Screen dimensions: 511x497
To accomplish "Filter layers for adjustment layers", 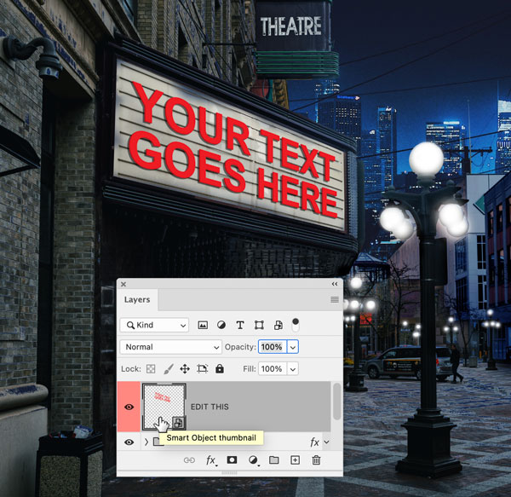I will 221,325.
